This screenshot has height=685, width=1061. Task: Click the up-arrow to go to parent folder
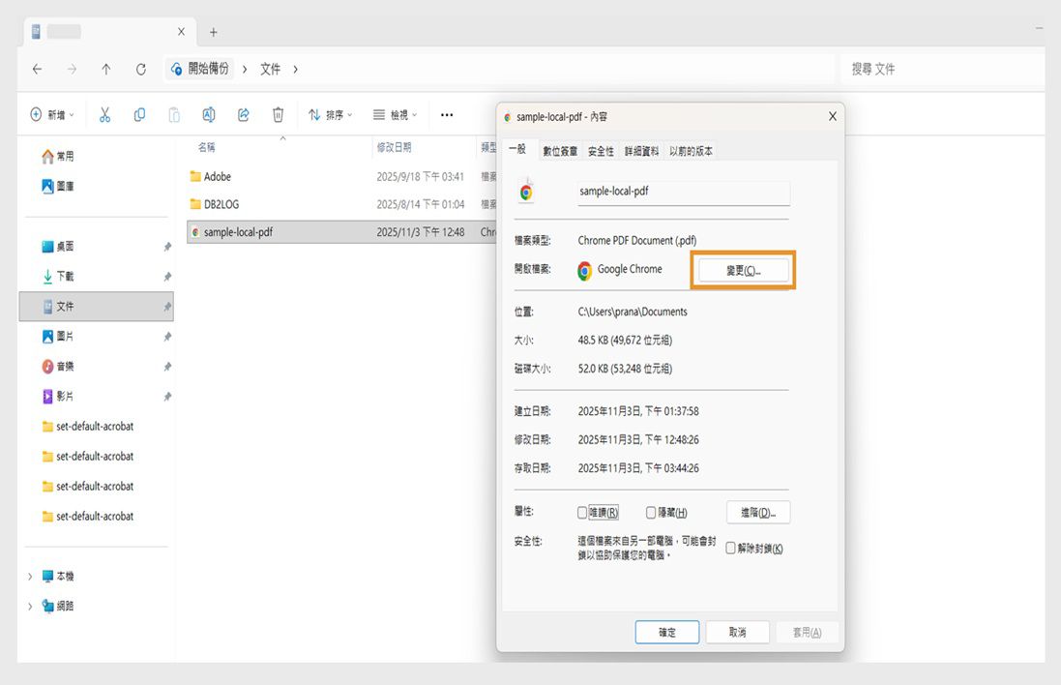(x=104, y=69)
